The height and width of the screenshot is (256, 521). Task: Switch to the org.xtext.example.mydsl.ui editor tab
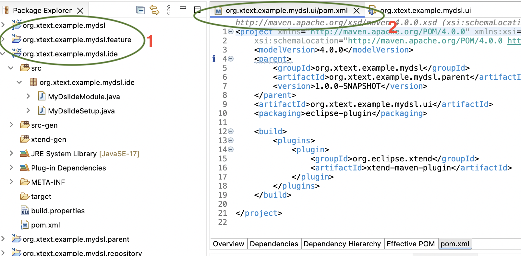point(425,11)
